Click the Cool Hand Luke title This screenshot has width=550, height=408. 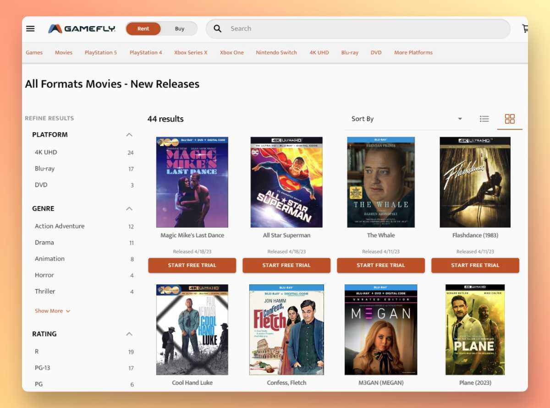tap(192, 383)
